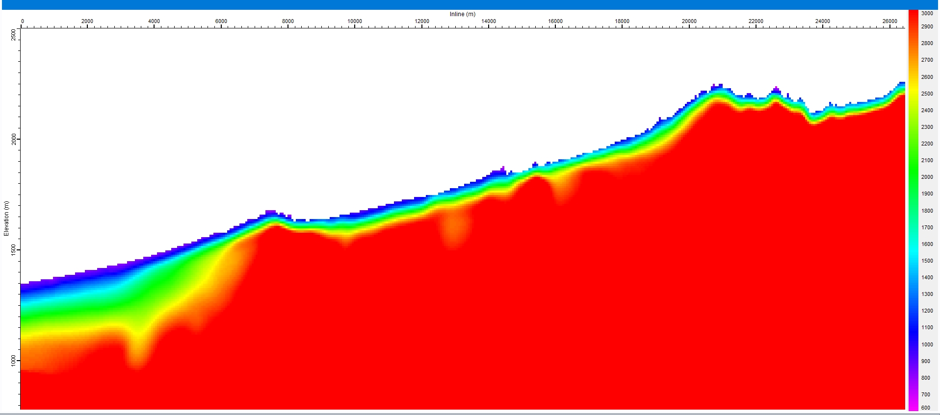
Task: Click color bar value 3000
Action: click(927, 13)
